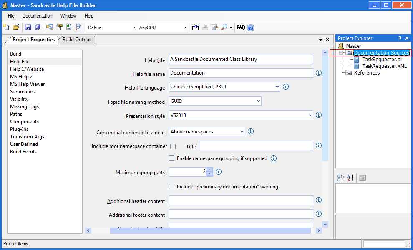Open the topic previewer toolbar icon
Image resolution: width=413 pixels, height=250 pixels.
pos(78,27)
